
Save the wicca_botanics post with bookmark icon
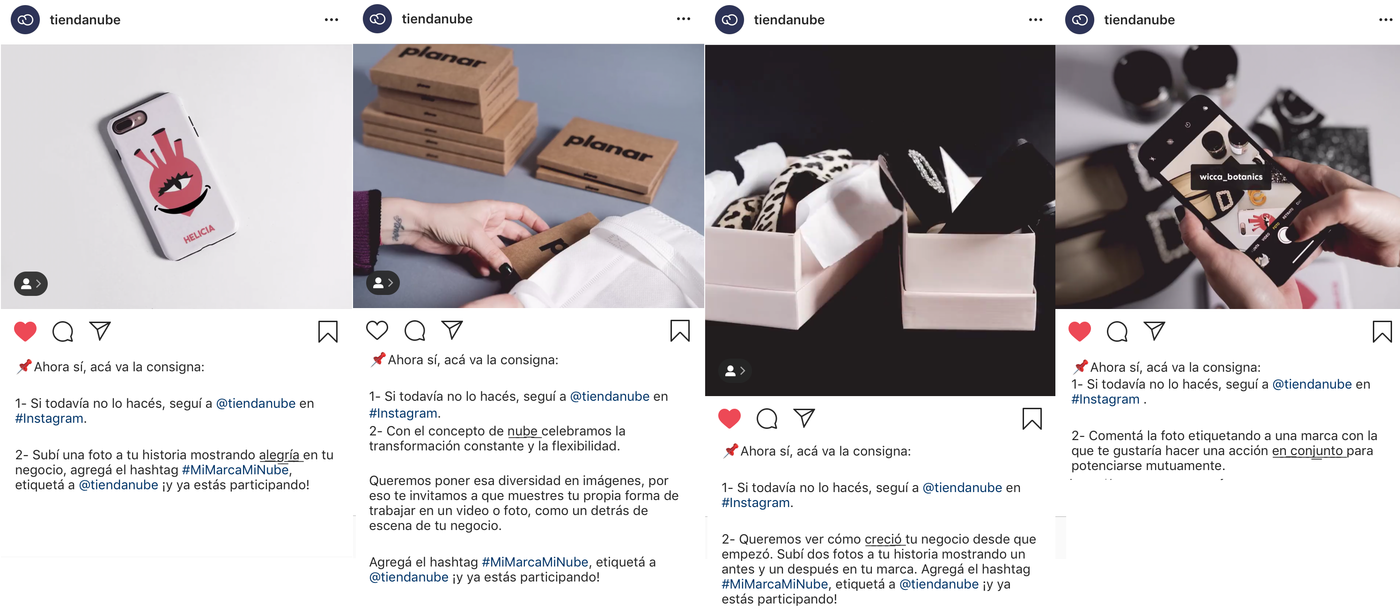click(1382, 331)
